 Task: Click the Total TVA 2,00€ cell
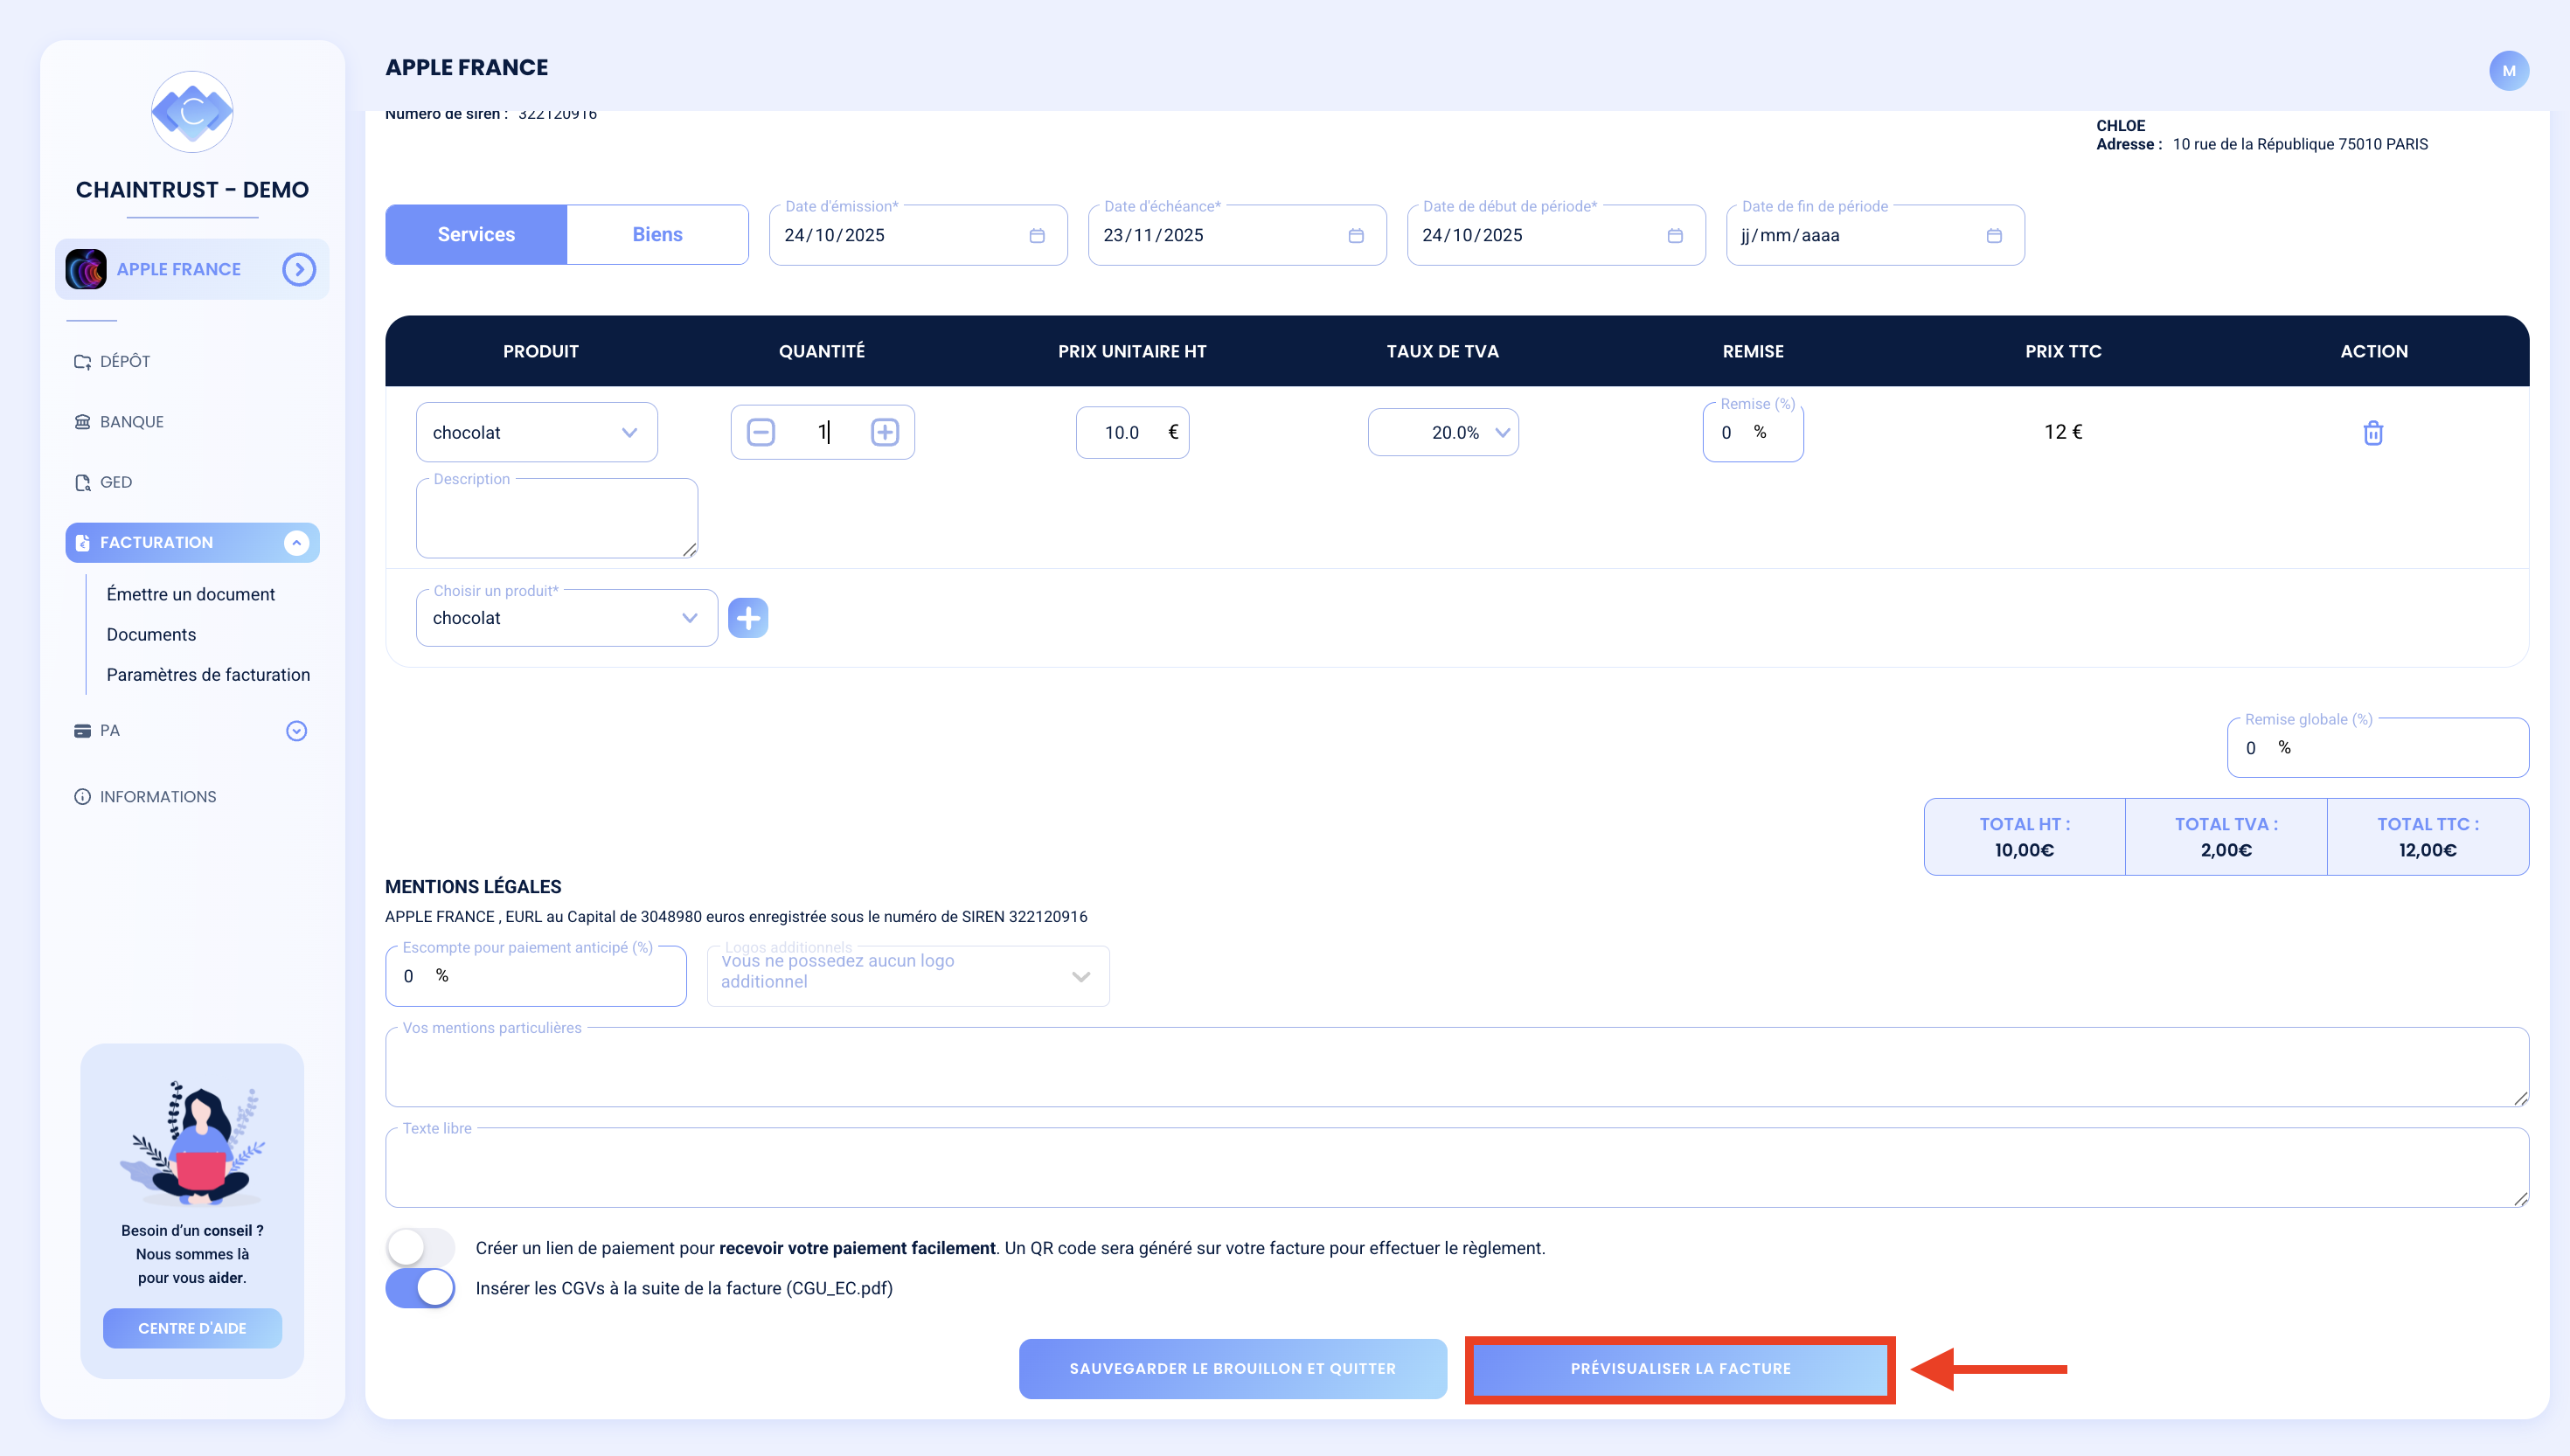click(x=2226, y=837)
